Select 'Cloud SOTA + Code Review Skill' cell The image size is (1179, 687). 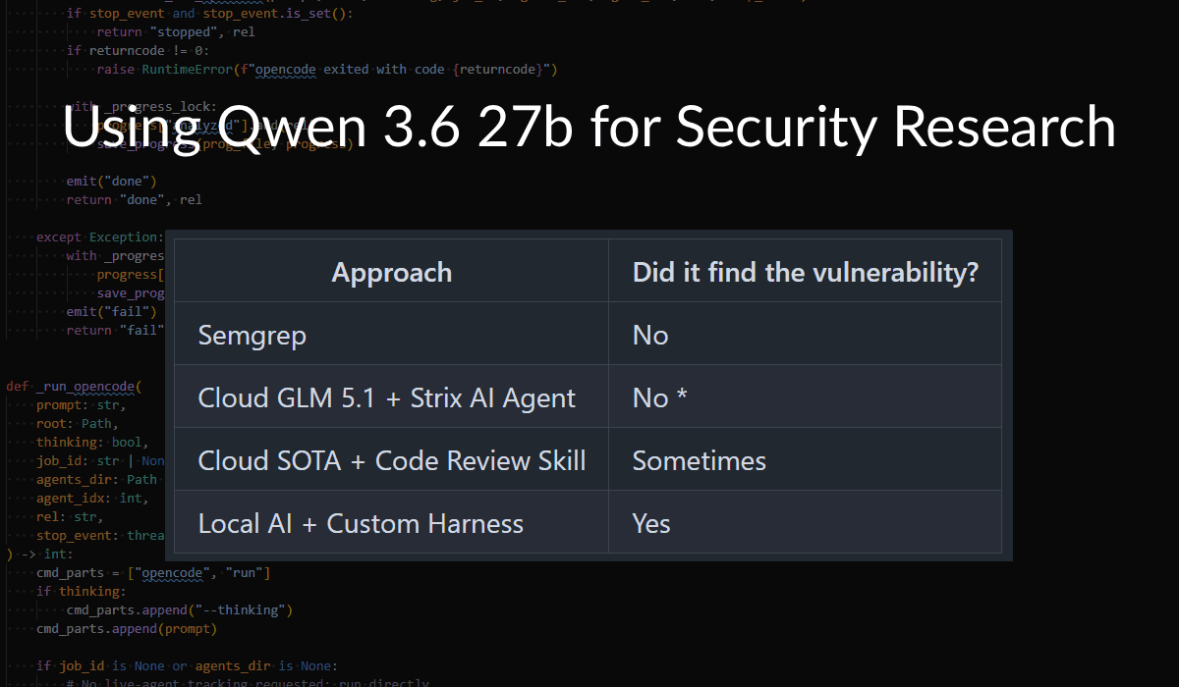(x=392, y=460)
